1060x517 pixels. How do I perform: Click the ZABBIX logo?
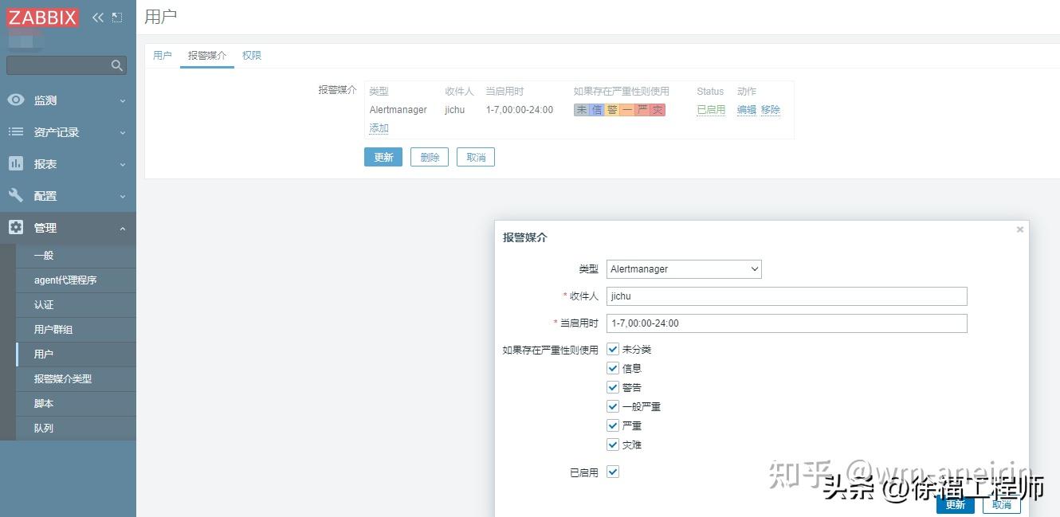pyautogui.click(x=43, y=17)
